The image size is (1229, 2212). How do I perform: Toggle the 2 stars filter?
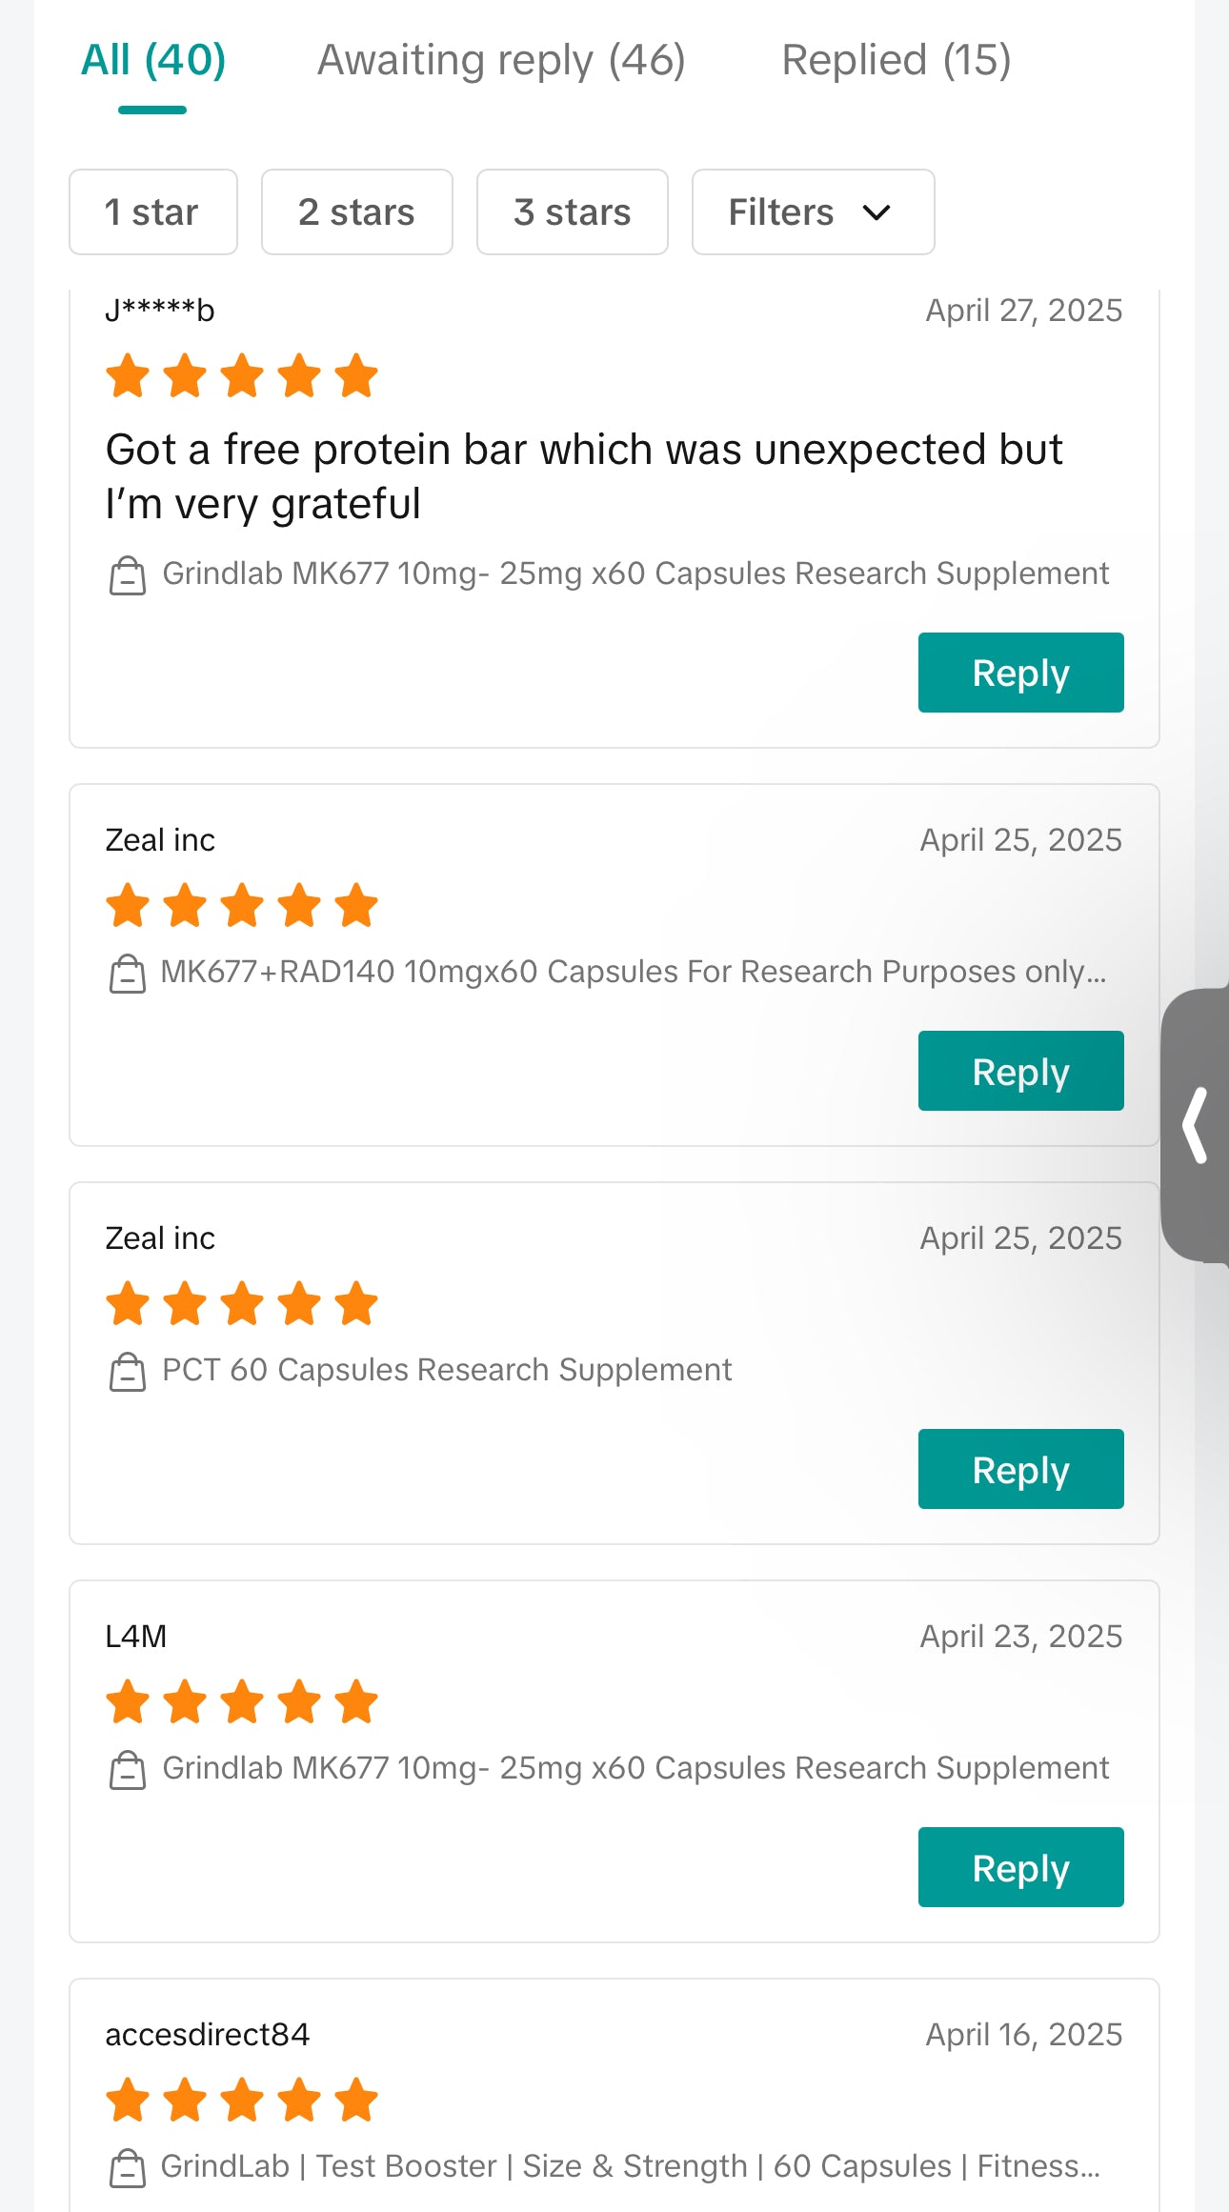pos(356,211)
